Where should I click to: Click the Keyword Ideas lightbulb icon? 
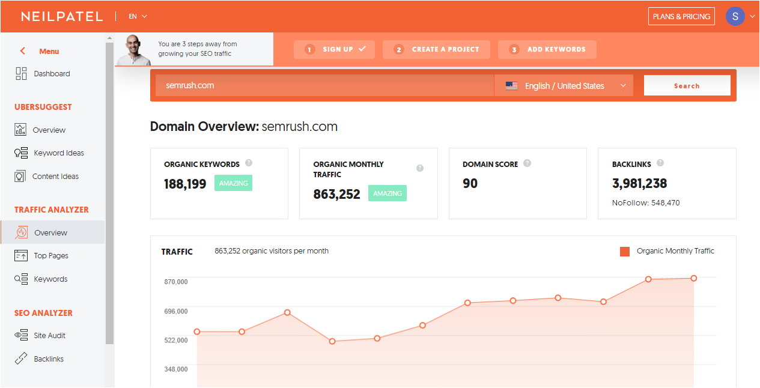(21, 153)
